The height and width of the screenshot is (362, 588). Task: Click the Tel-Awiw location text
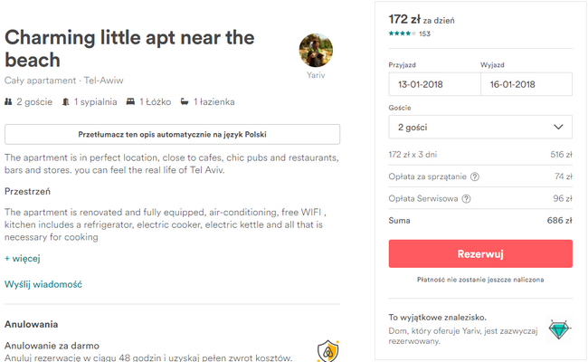pyautogui.click(x=103, y=81)
